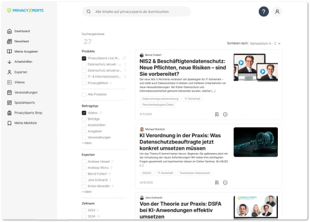Open Veranstaltungen in the sidebar
Image resolution: width=310 pixels, height=222 pixels.
pyautogui.click(x=26, y=93)
